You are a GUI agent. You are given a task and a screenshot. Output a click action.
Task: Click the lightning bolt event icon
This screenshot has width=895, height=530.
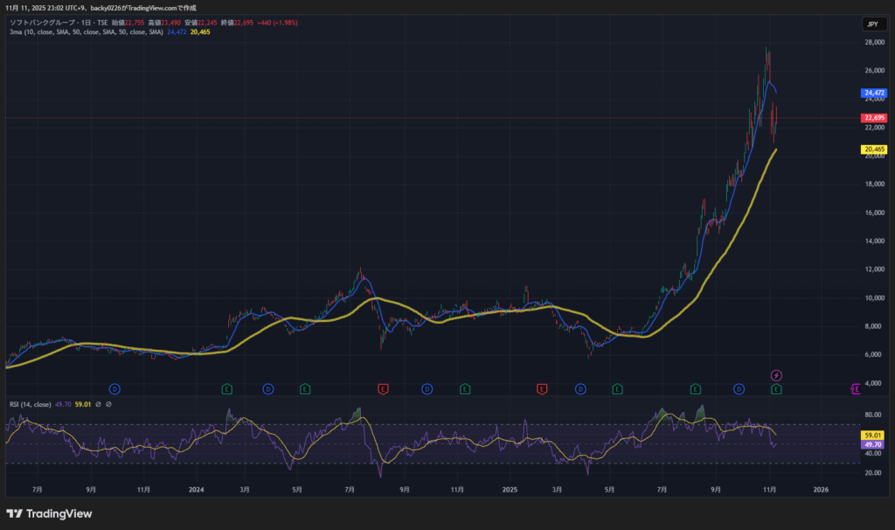tap(776, 375)
